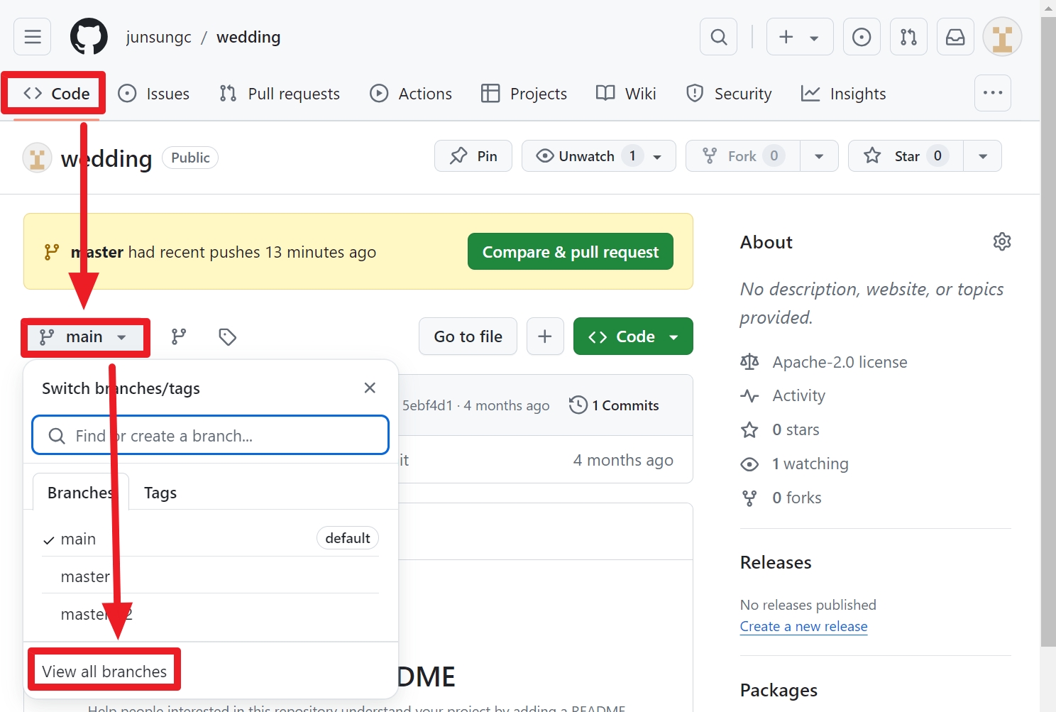This screenshot has width=1056, height=712.
Task: Click the Go to file button
Action: pos(468,336)
